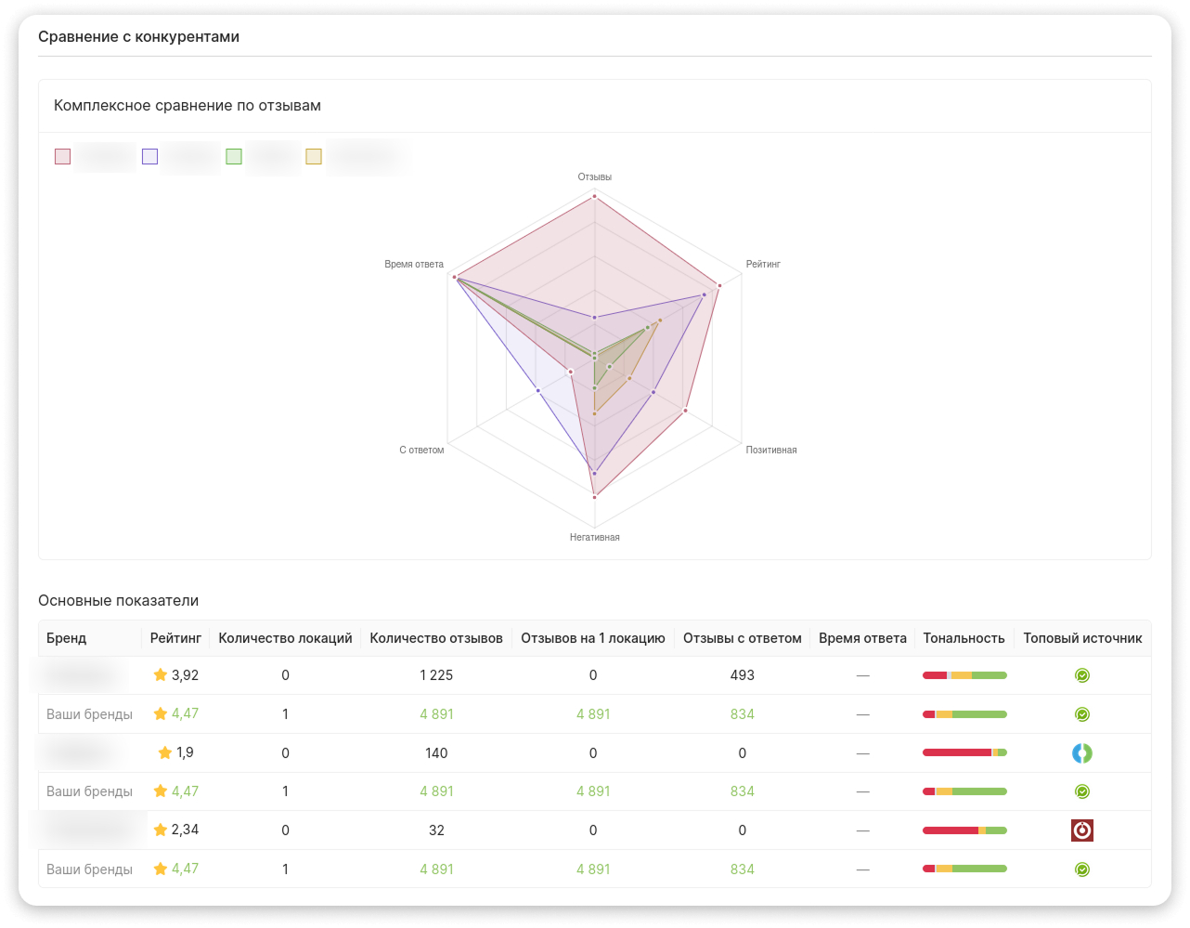Click the star icon in the first Ваши бренды row

point(161,713)
